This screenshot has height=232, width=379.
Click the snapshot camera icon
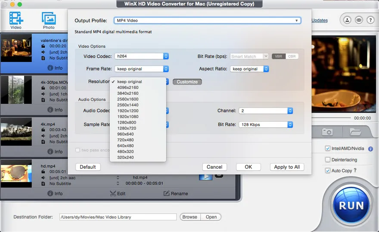[327, 132]
